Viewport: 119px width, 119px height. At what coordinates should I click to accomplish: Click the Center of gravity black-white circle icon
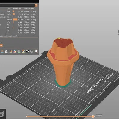coord(28,51)
